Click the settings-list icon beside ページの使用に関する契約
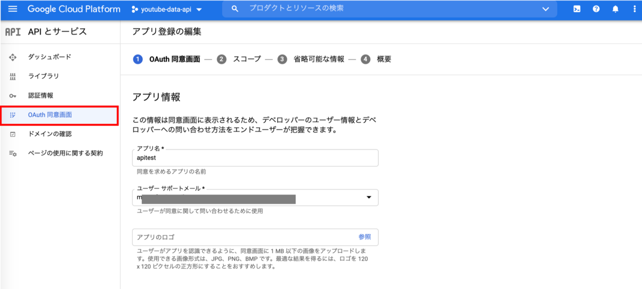Viewport: 642px width, 289px height. [13, 153]
